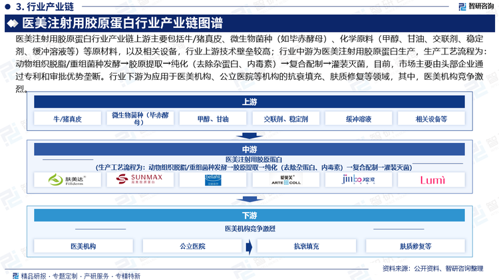Image resolution: width=499 pixels, height=280 pixels.
Task: Click the blue bellaha brand logo
Action: point(213,180)
